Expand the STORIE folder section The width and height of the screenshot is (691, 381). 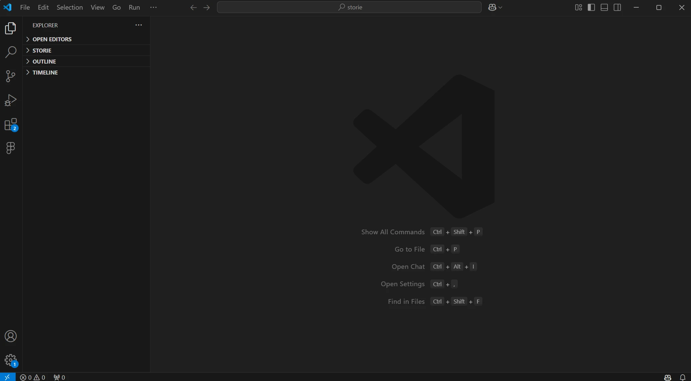point(87,50)
